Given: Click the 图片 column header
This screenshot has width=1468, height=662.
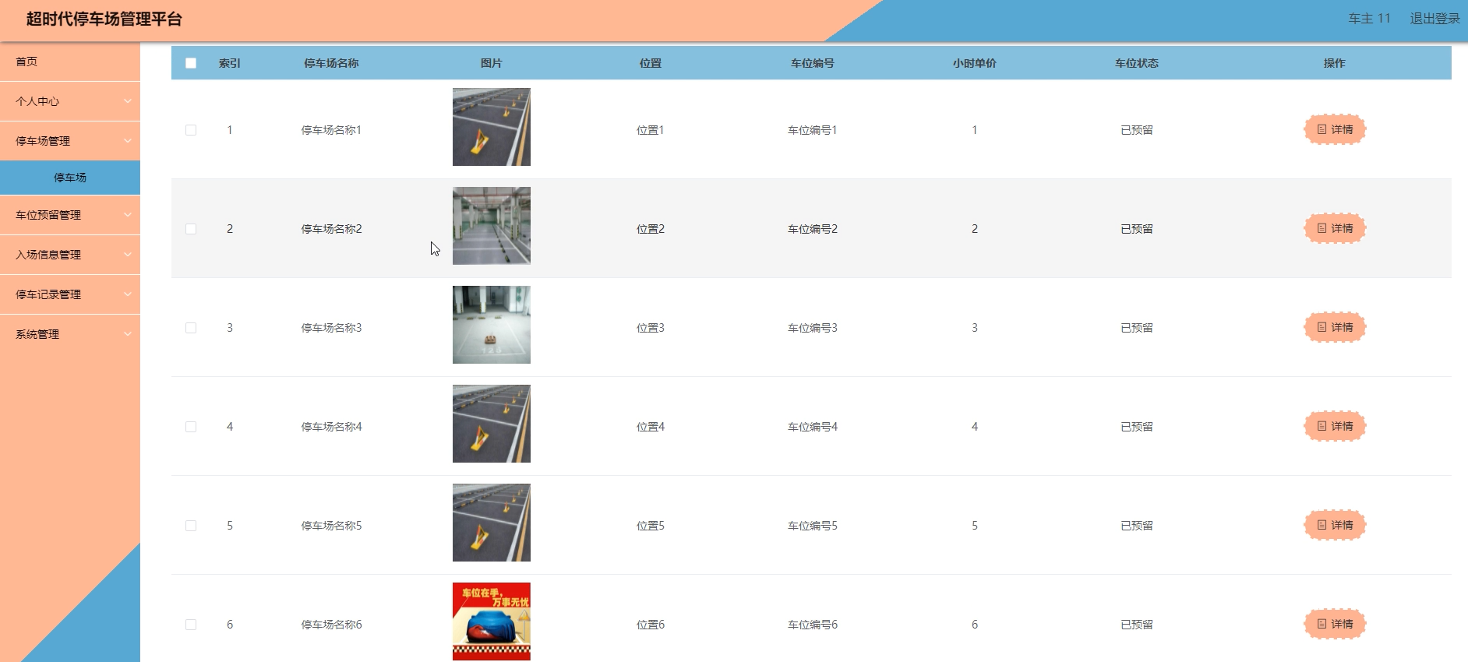Looking at the screenshot, I should [x=492, y=63].
